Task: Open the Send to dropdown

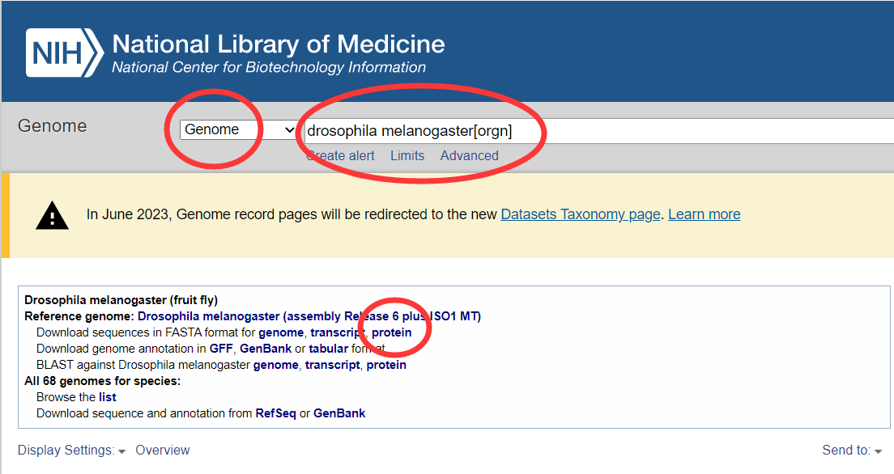Action: 852,450
